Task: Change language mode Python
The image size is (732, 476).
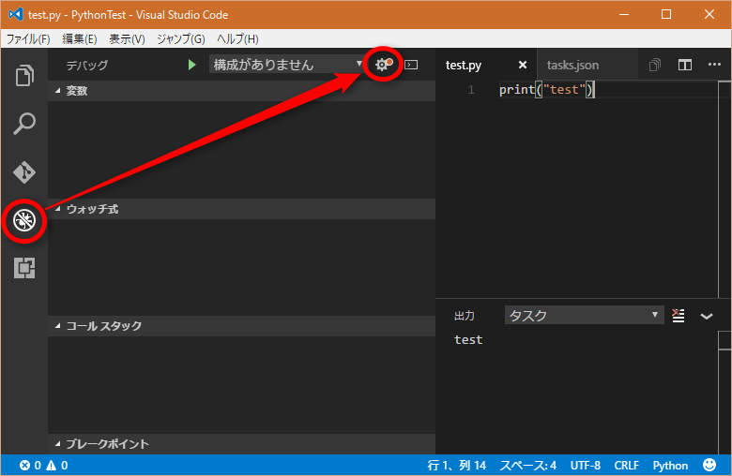Action: click(670, 466)
